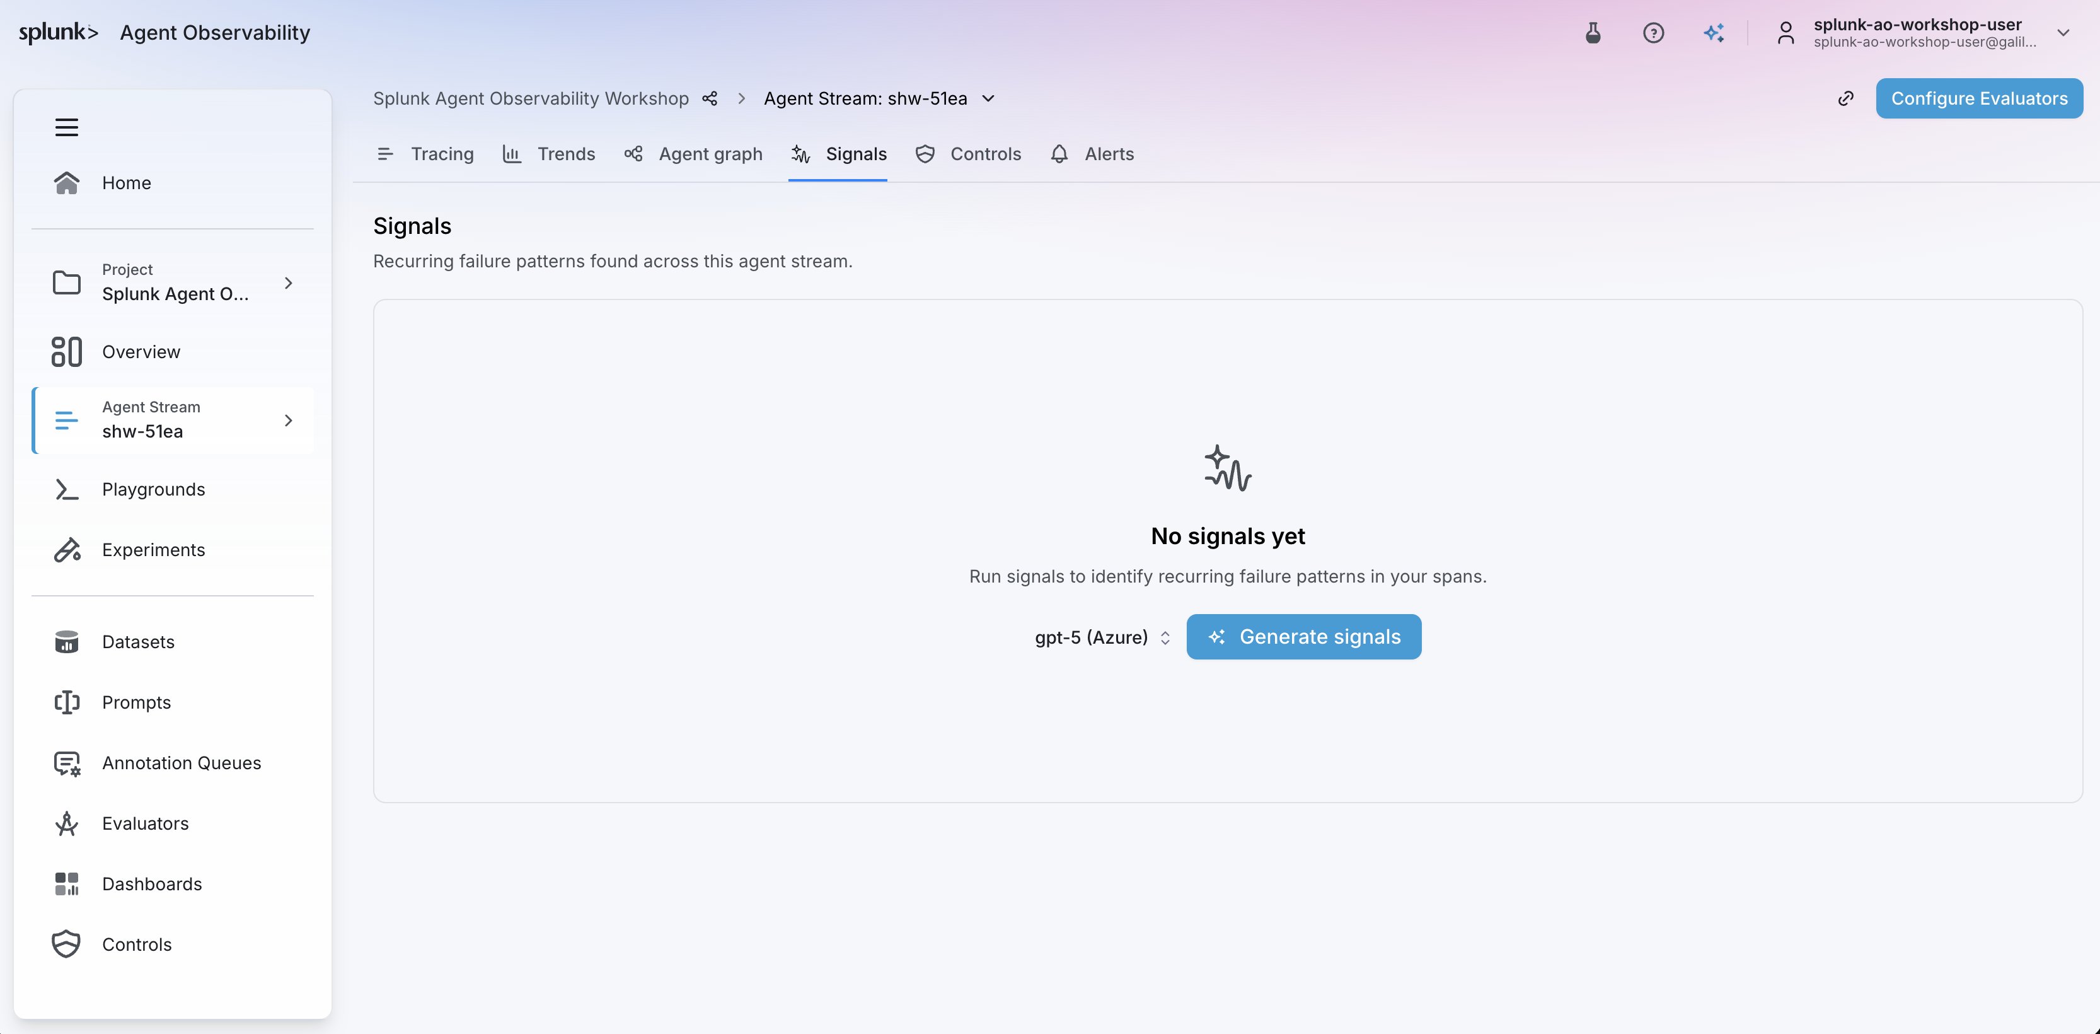Open the gpt-5 (Azure) model selector

click(x=1103, y=637)
